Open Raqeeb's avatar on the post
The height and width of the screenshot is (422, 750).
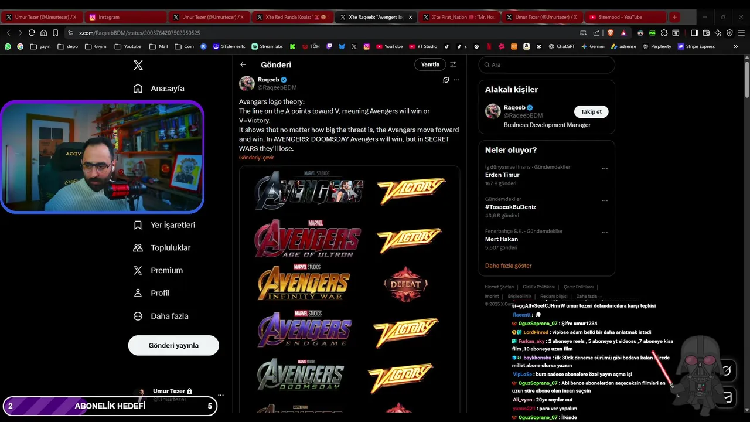point(247,83)
